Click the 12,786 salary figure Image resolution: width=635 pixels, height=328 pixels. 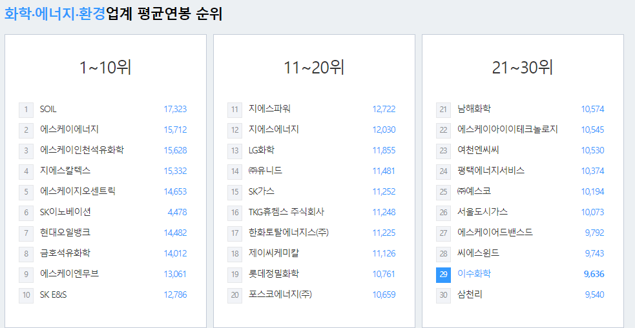tap(175, 295)
